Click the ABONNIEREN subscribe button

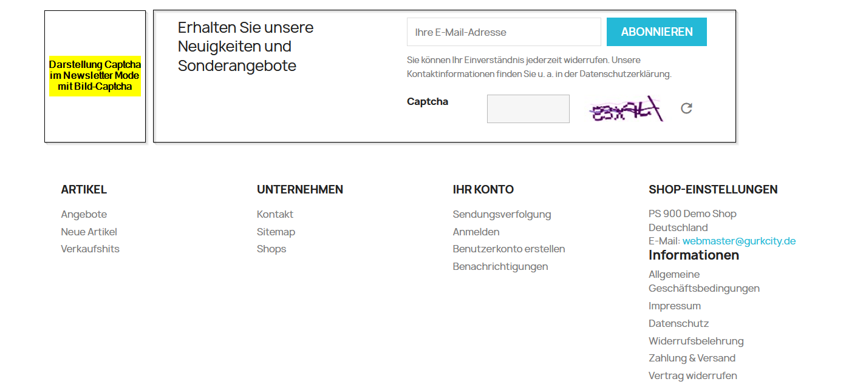(657, 32)
